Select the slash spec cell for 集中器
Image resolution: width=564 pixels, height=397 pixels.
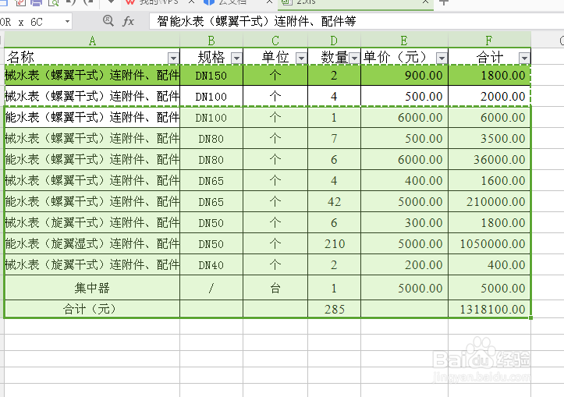211,288
